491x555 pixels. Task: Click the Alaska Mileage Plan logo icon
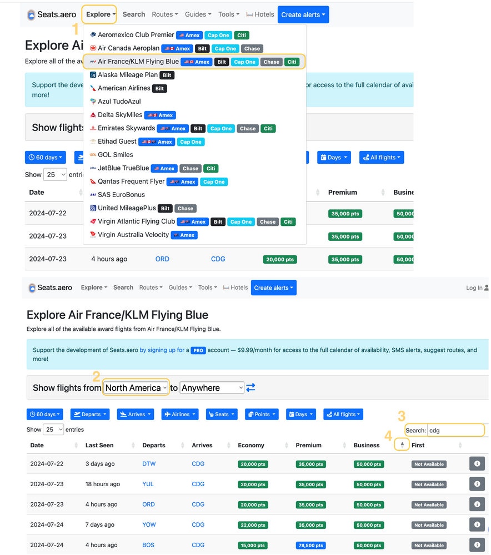(93, 75)
